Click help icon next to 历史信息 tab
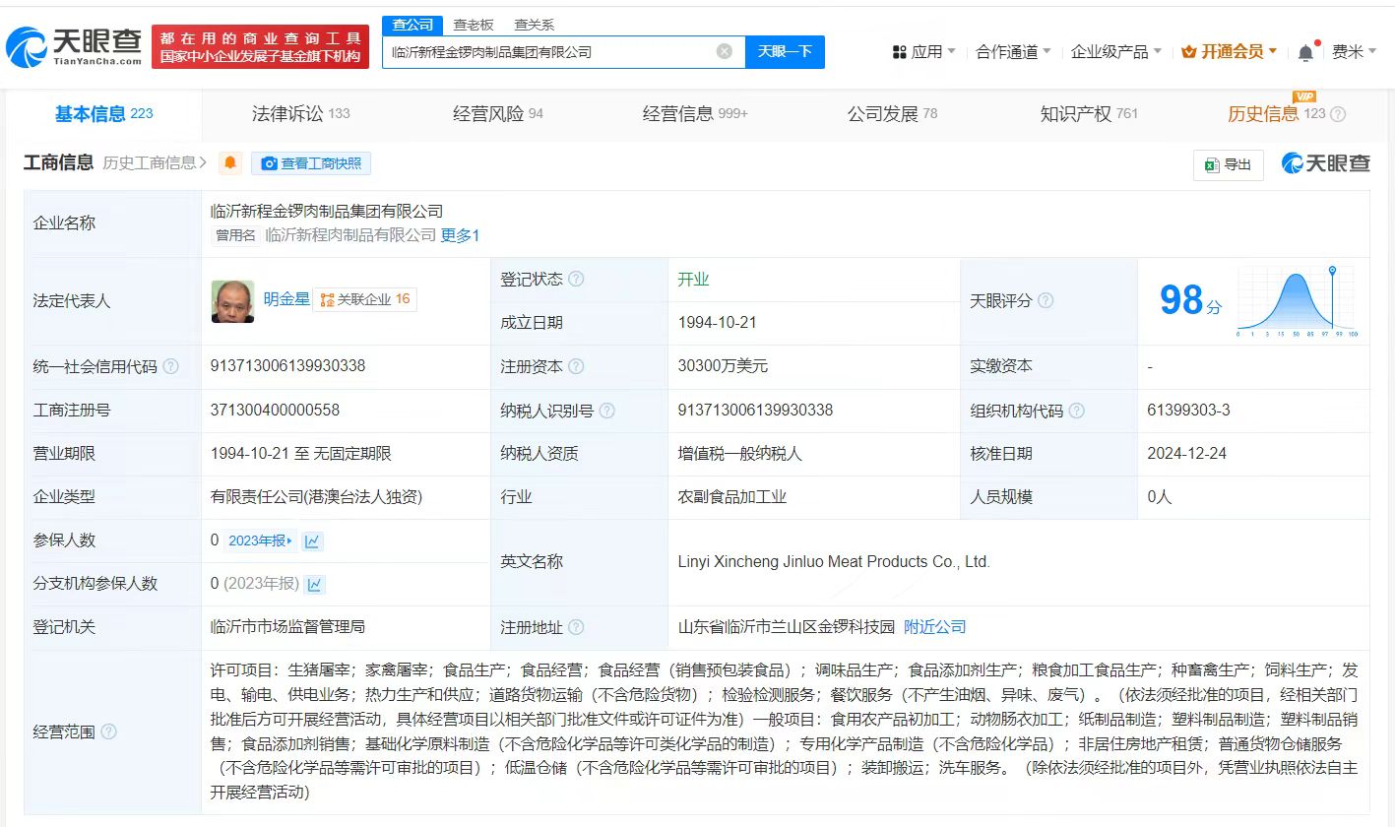This screenshot has height=827, width=1395. pyautogui.click(x=1338, y=114)
